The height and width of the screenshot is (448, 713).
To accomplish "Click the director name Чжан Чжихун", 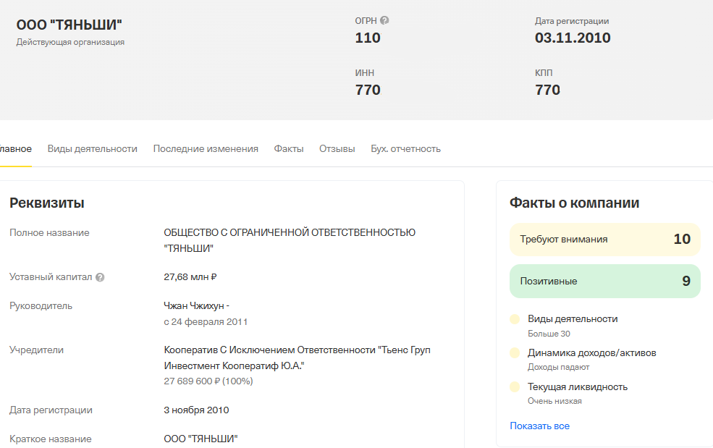I will [196, 305].
